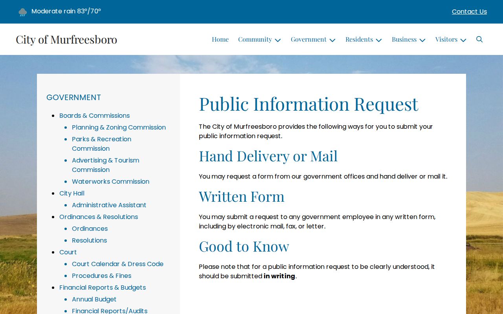Image resolution: width=503 pixels, height=314 pixels.
Task: Expand the Residents menu chevron
Action: [379, 40]
